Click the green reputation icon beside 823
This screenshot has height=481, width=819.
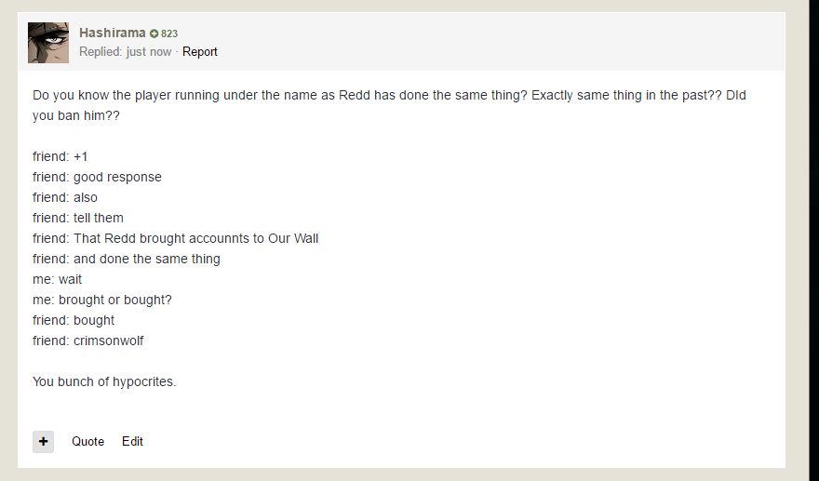(x=154, y=33)
